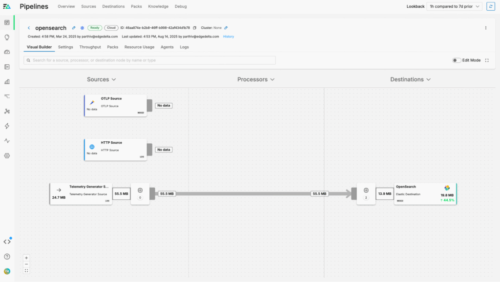This screenshot has height=282, width=500.
Task: Click the copy pipeline ID icon
Action: [194, 28]
